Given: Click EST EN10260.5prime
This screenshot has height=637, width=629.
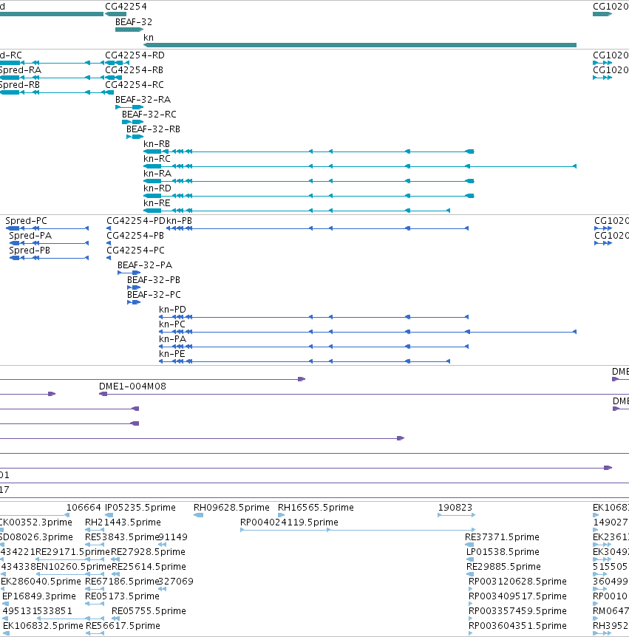Looking at the screenshot, I should (74, 567).
